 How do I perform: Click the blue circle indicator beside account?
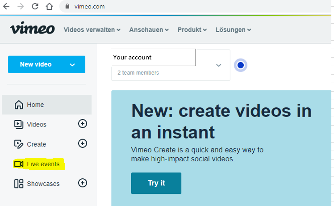click(241, 65)
